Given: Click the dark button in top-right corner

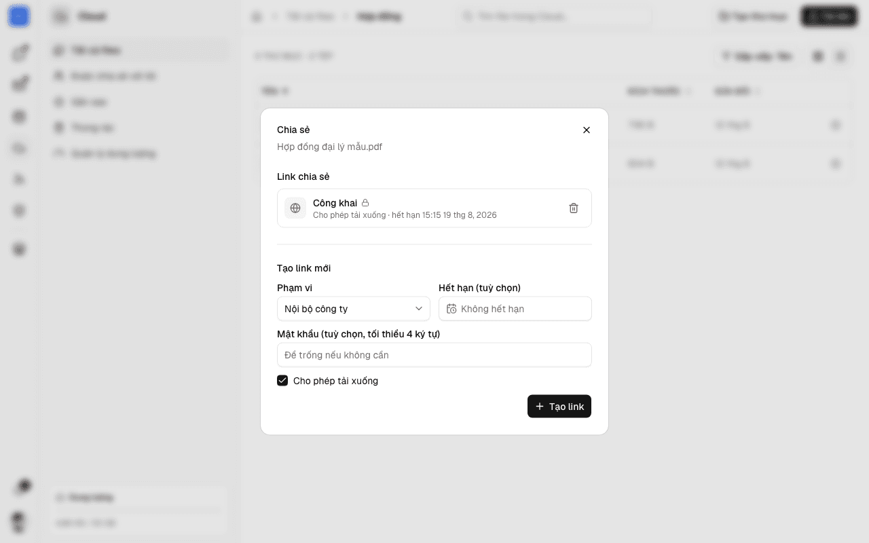Looking at the screenshot, I should coord(829,17).
